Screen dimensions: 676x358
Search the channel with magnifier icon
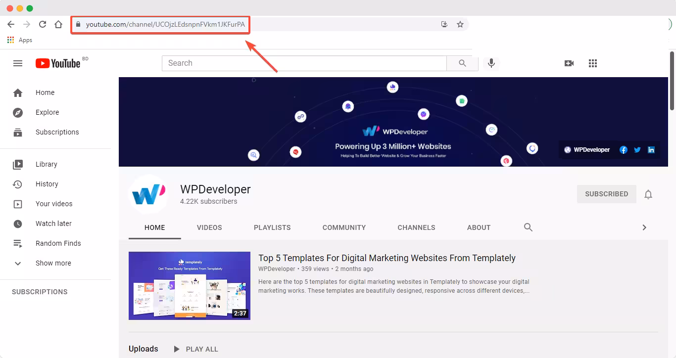528,227
